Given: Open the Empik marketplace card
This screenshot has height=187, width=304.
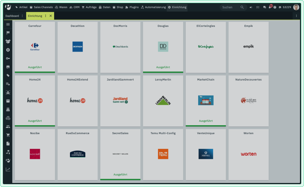Looking at the screenshot, I should (x=249, y=47).
